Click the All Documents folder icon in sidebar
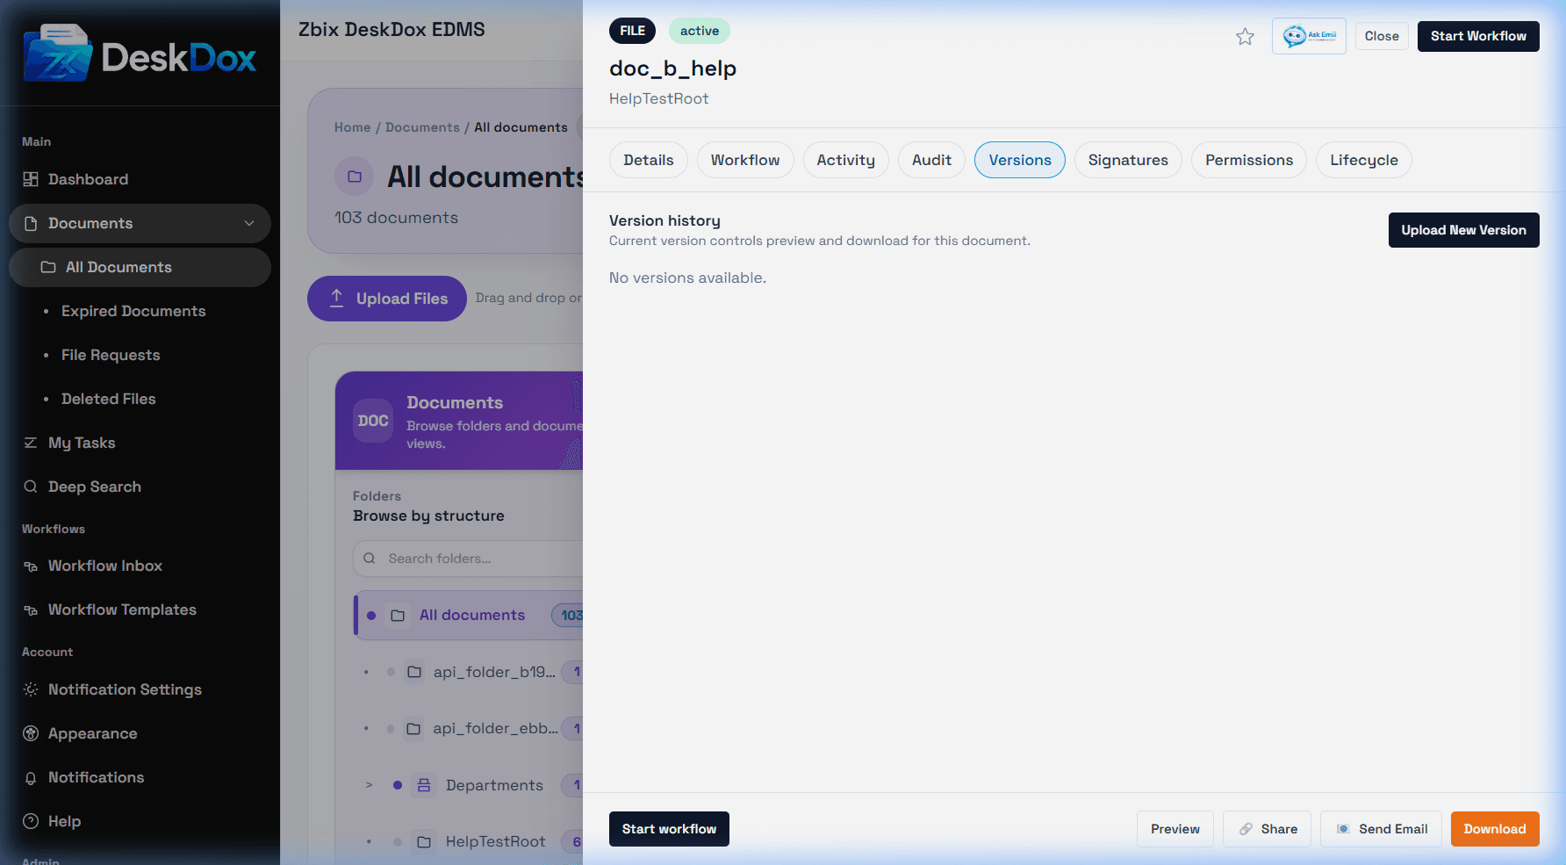The height and width of the screenshot is (865, 1566). point(48,267)
